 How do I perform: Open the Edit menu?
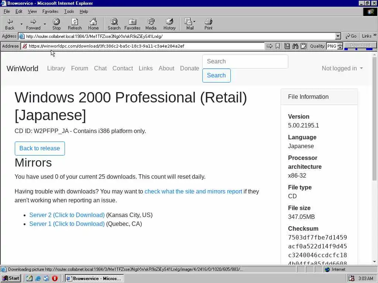coord(19,11)
